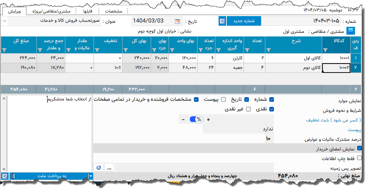Reset the background image with the blue arrow icon

(x=99, y=167)
